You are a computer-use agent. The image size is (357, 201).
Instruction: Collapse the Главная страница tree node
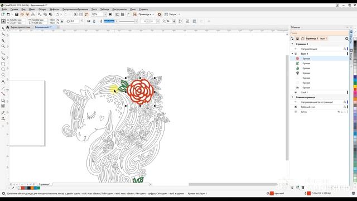[292, 97]
